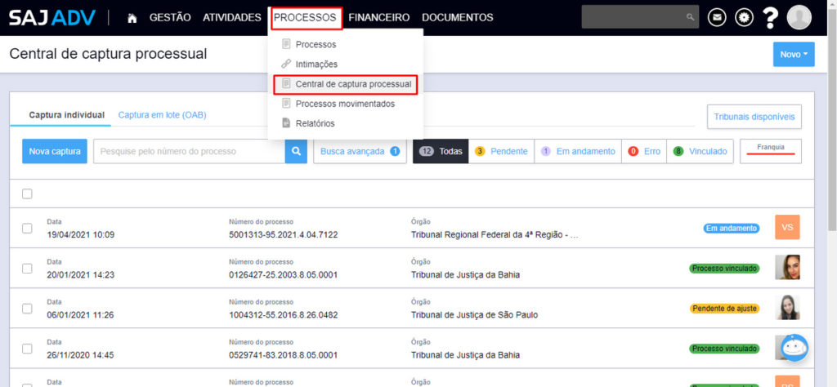Screen dimensions: 837x387
Task: Open Busca avançada
Action: click(360, 151)
